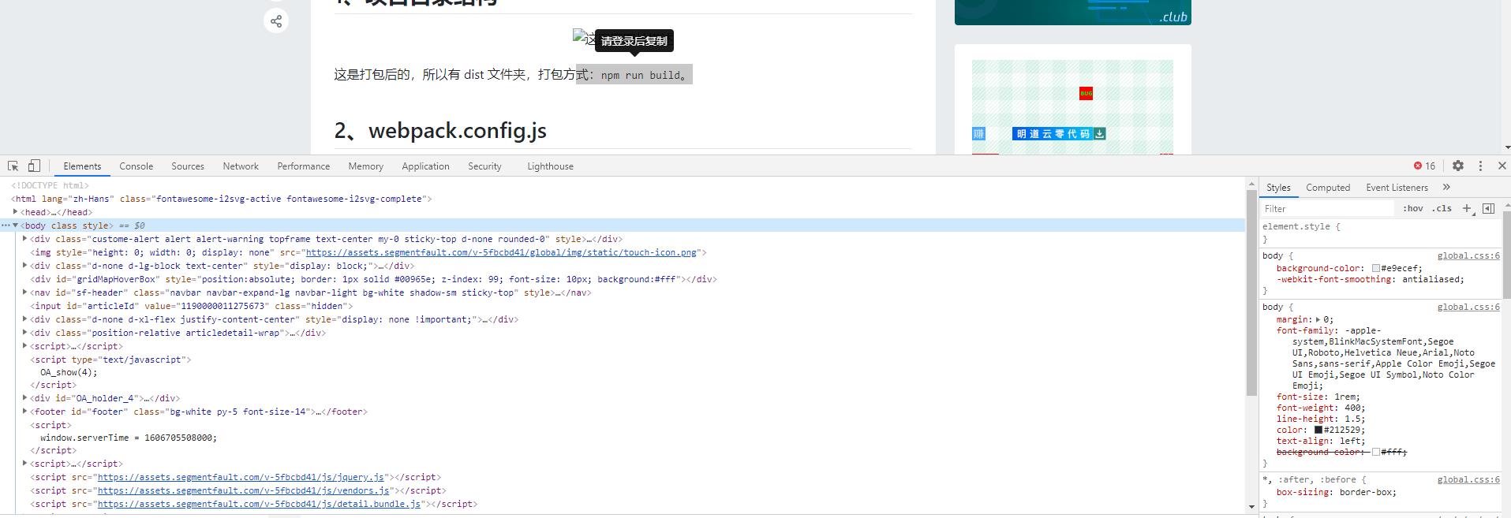This screenshot has width=1511, height=518.
Task: Expand the sf-header nav node
Action: click(24, 293)
